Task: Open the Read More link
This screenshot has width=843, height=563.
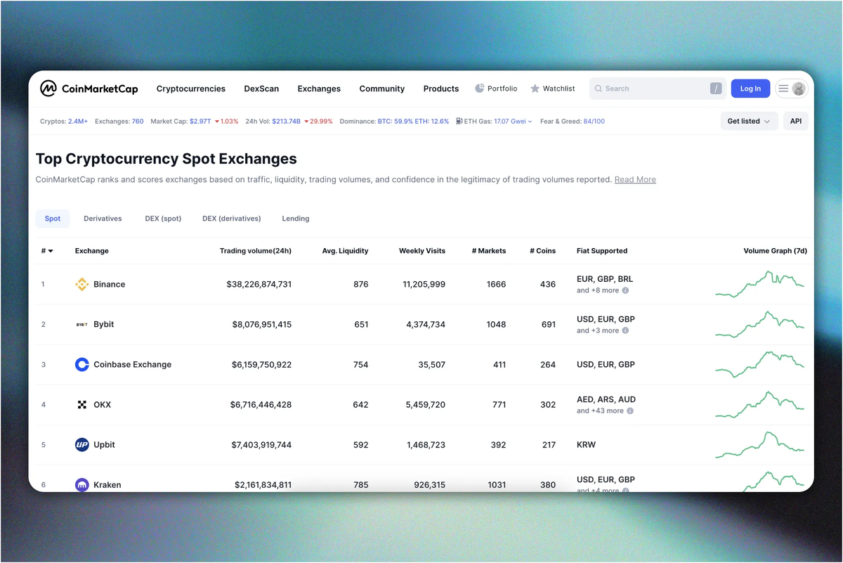Action: (x=635, y=179)
